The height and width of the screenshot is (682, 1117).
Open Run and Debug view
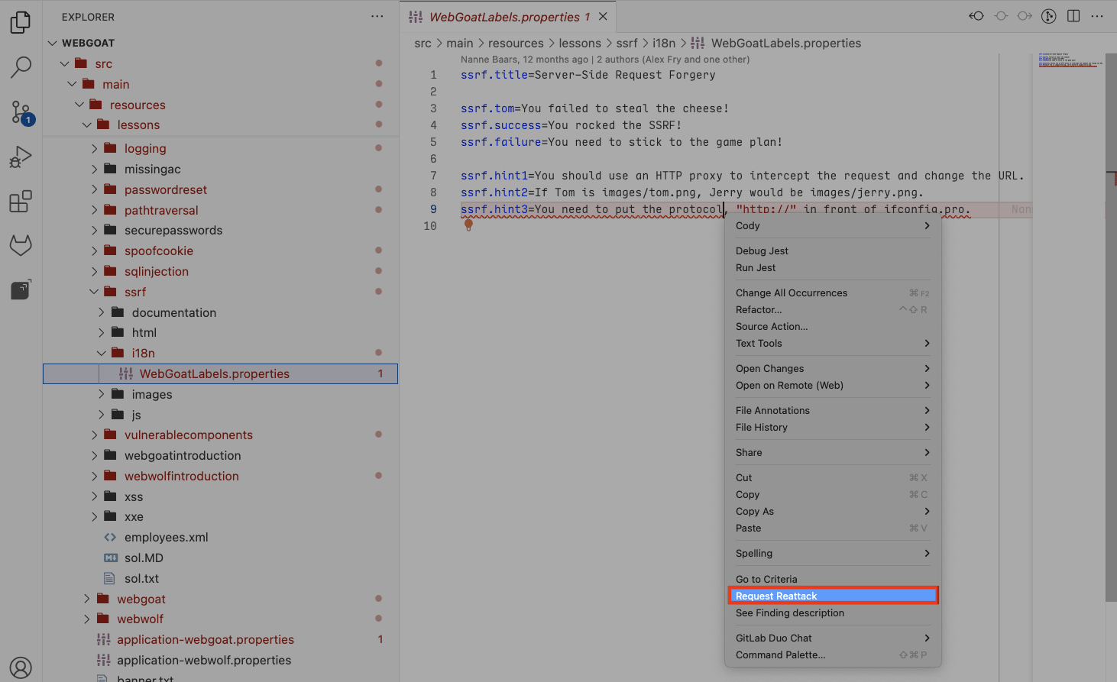point(21,157)
